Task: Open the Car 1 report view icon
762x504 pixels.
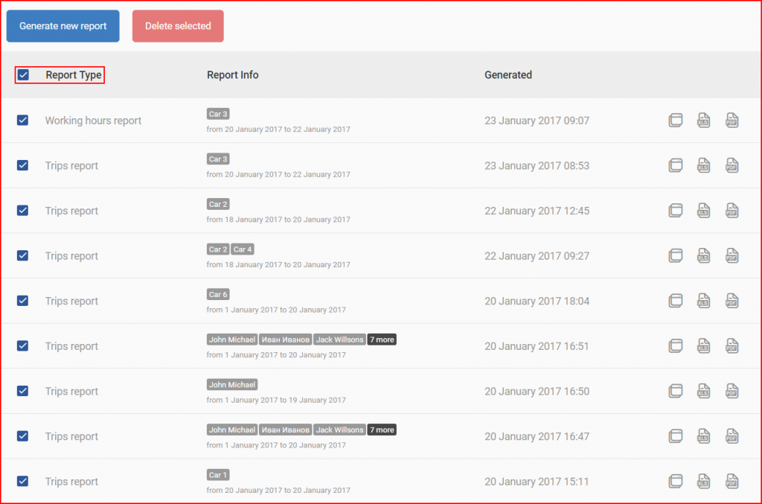Action: pos(676,482)
